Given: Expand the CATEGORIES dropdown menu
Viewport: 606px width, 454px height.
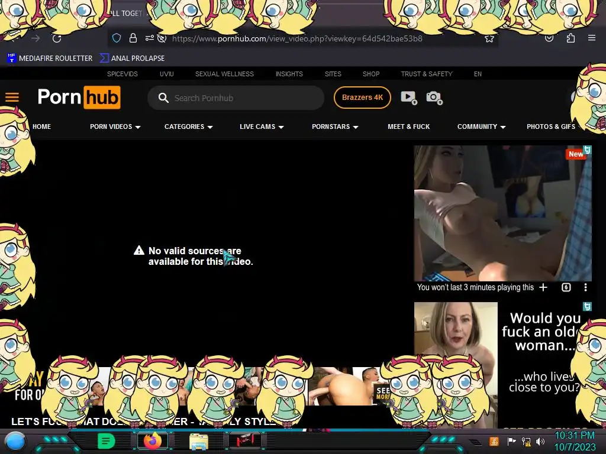Looking at the screenshot, I should tap(189, 127).
